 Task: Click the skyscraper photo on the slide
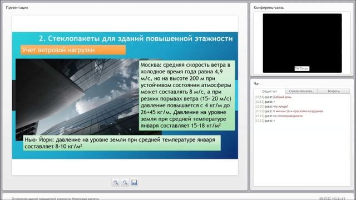[x=77, y=98]
